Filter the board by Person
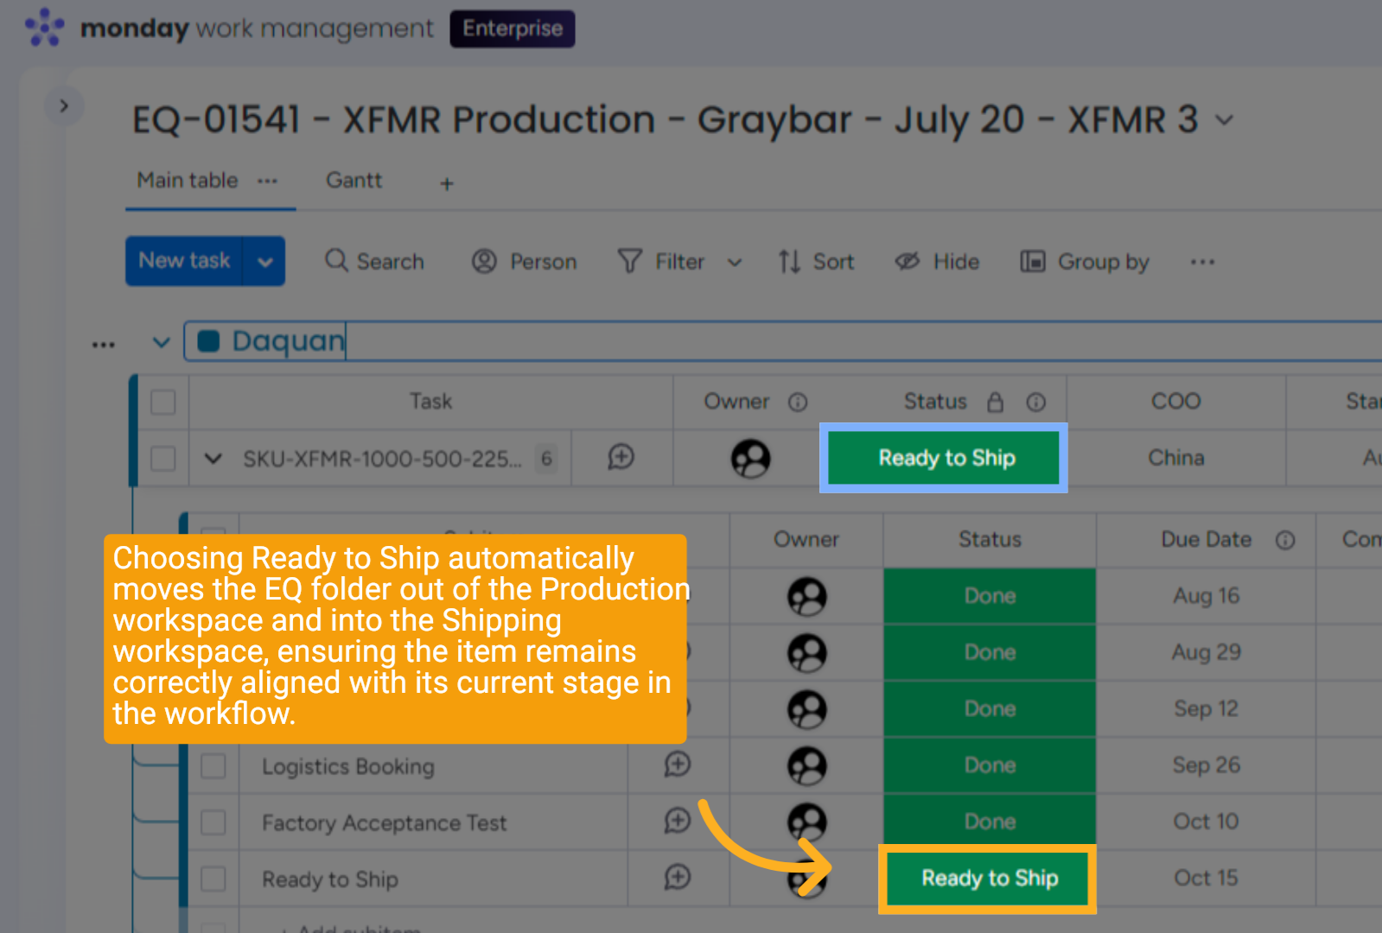 pos(524,261)
